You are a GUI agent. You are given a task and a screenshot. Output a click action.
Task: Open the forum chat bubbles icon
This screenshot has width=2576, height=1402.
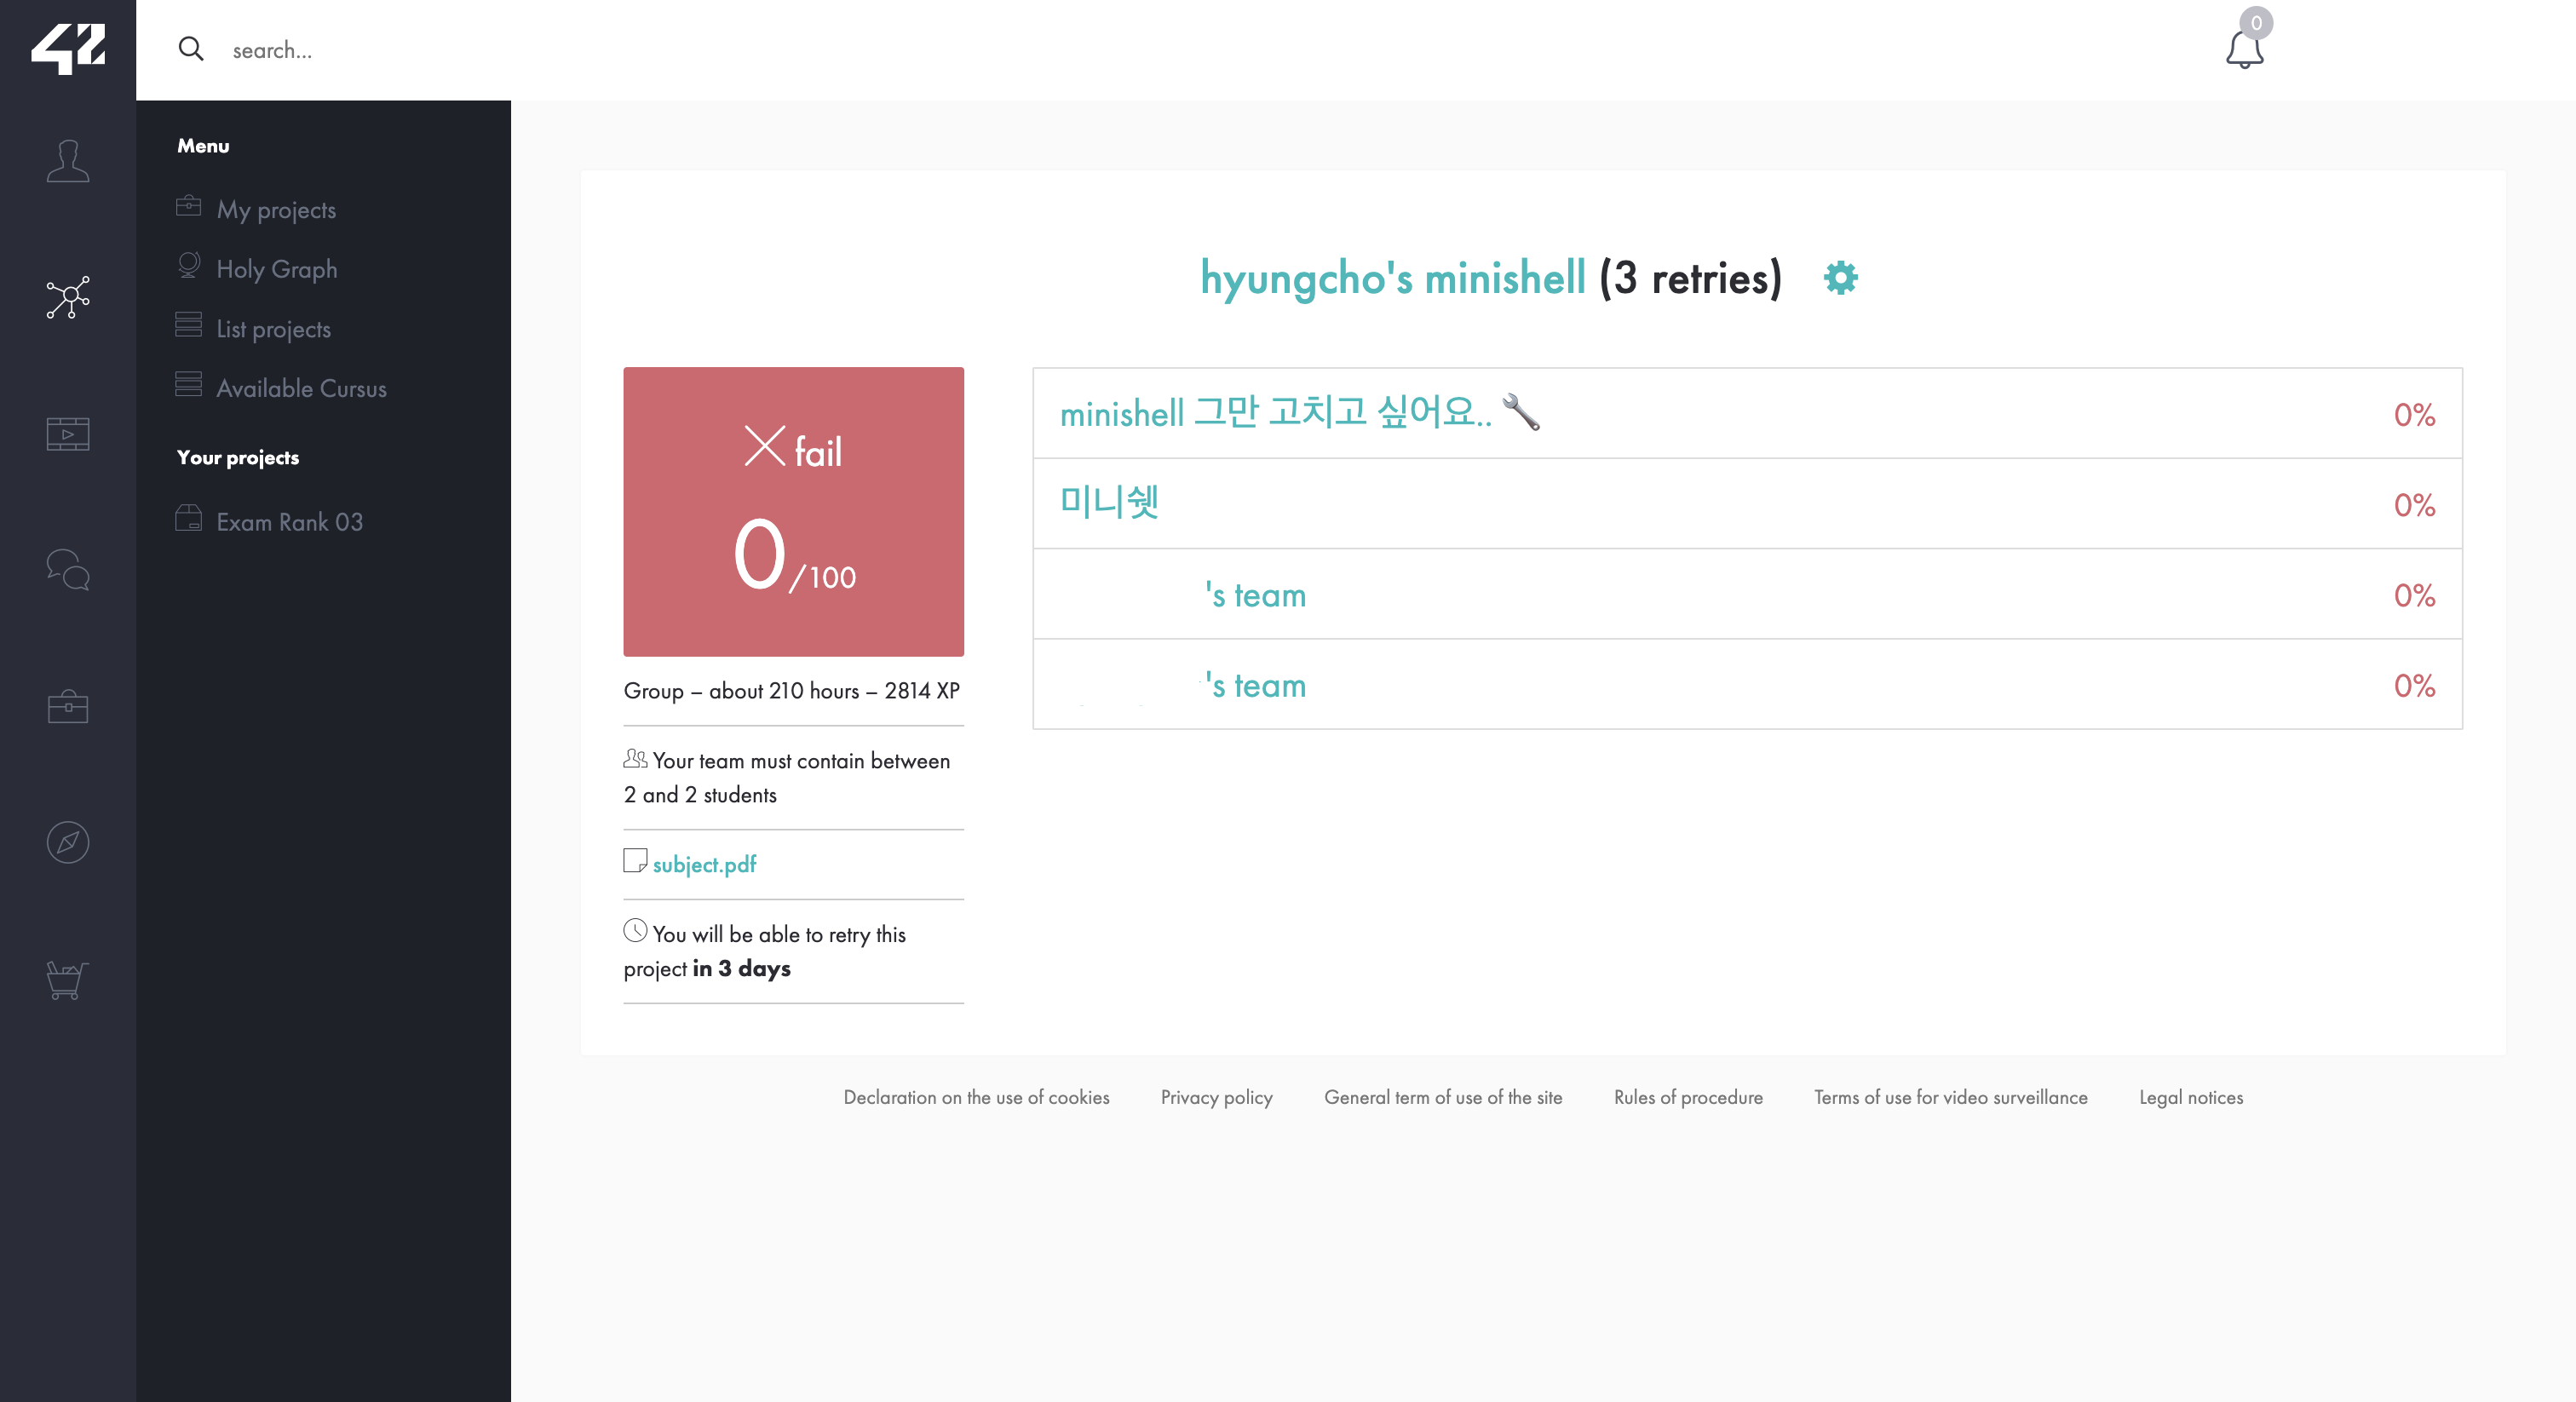(68, 570)
